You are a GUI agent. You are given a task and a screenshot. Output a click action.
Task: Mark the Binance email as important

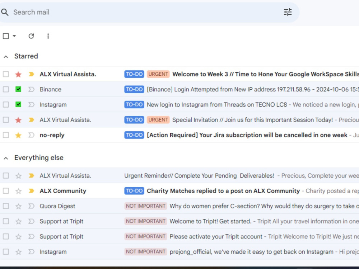coord(31,89)
